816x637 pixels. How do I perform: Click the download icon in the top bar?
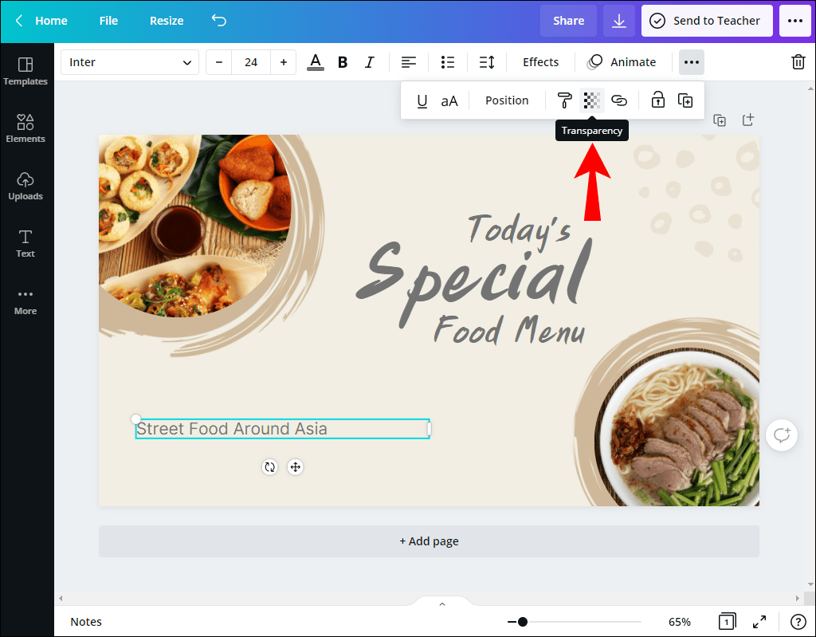pyautogui.click(x=618, y=20)
